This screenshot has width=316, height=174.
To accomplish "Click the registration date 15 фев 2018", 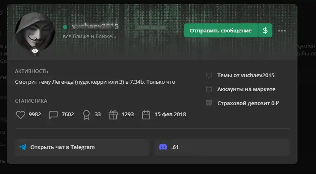I will (x=170, y=114).
